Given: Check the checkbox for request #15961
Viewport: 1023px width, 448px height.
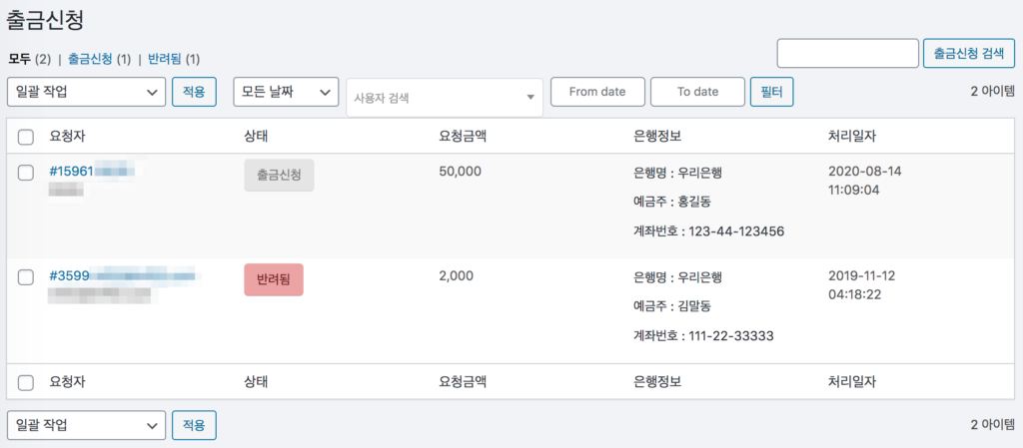Looking at the screenshot, I should coord(26,173).
